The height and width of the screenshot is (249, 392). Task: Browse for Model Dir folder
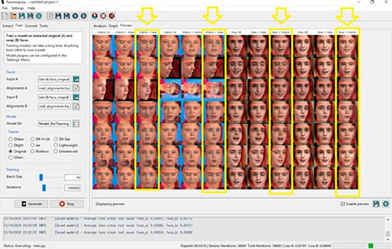pos(76,123)
